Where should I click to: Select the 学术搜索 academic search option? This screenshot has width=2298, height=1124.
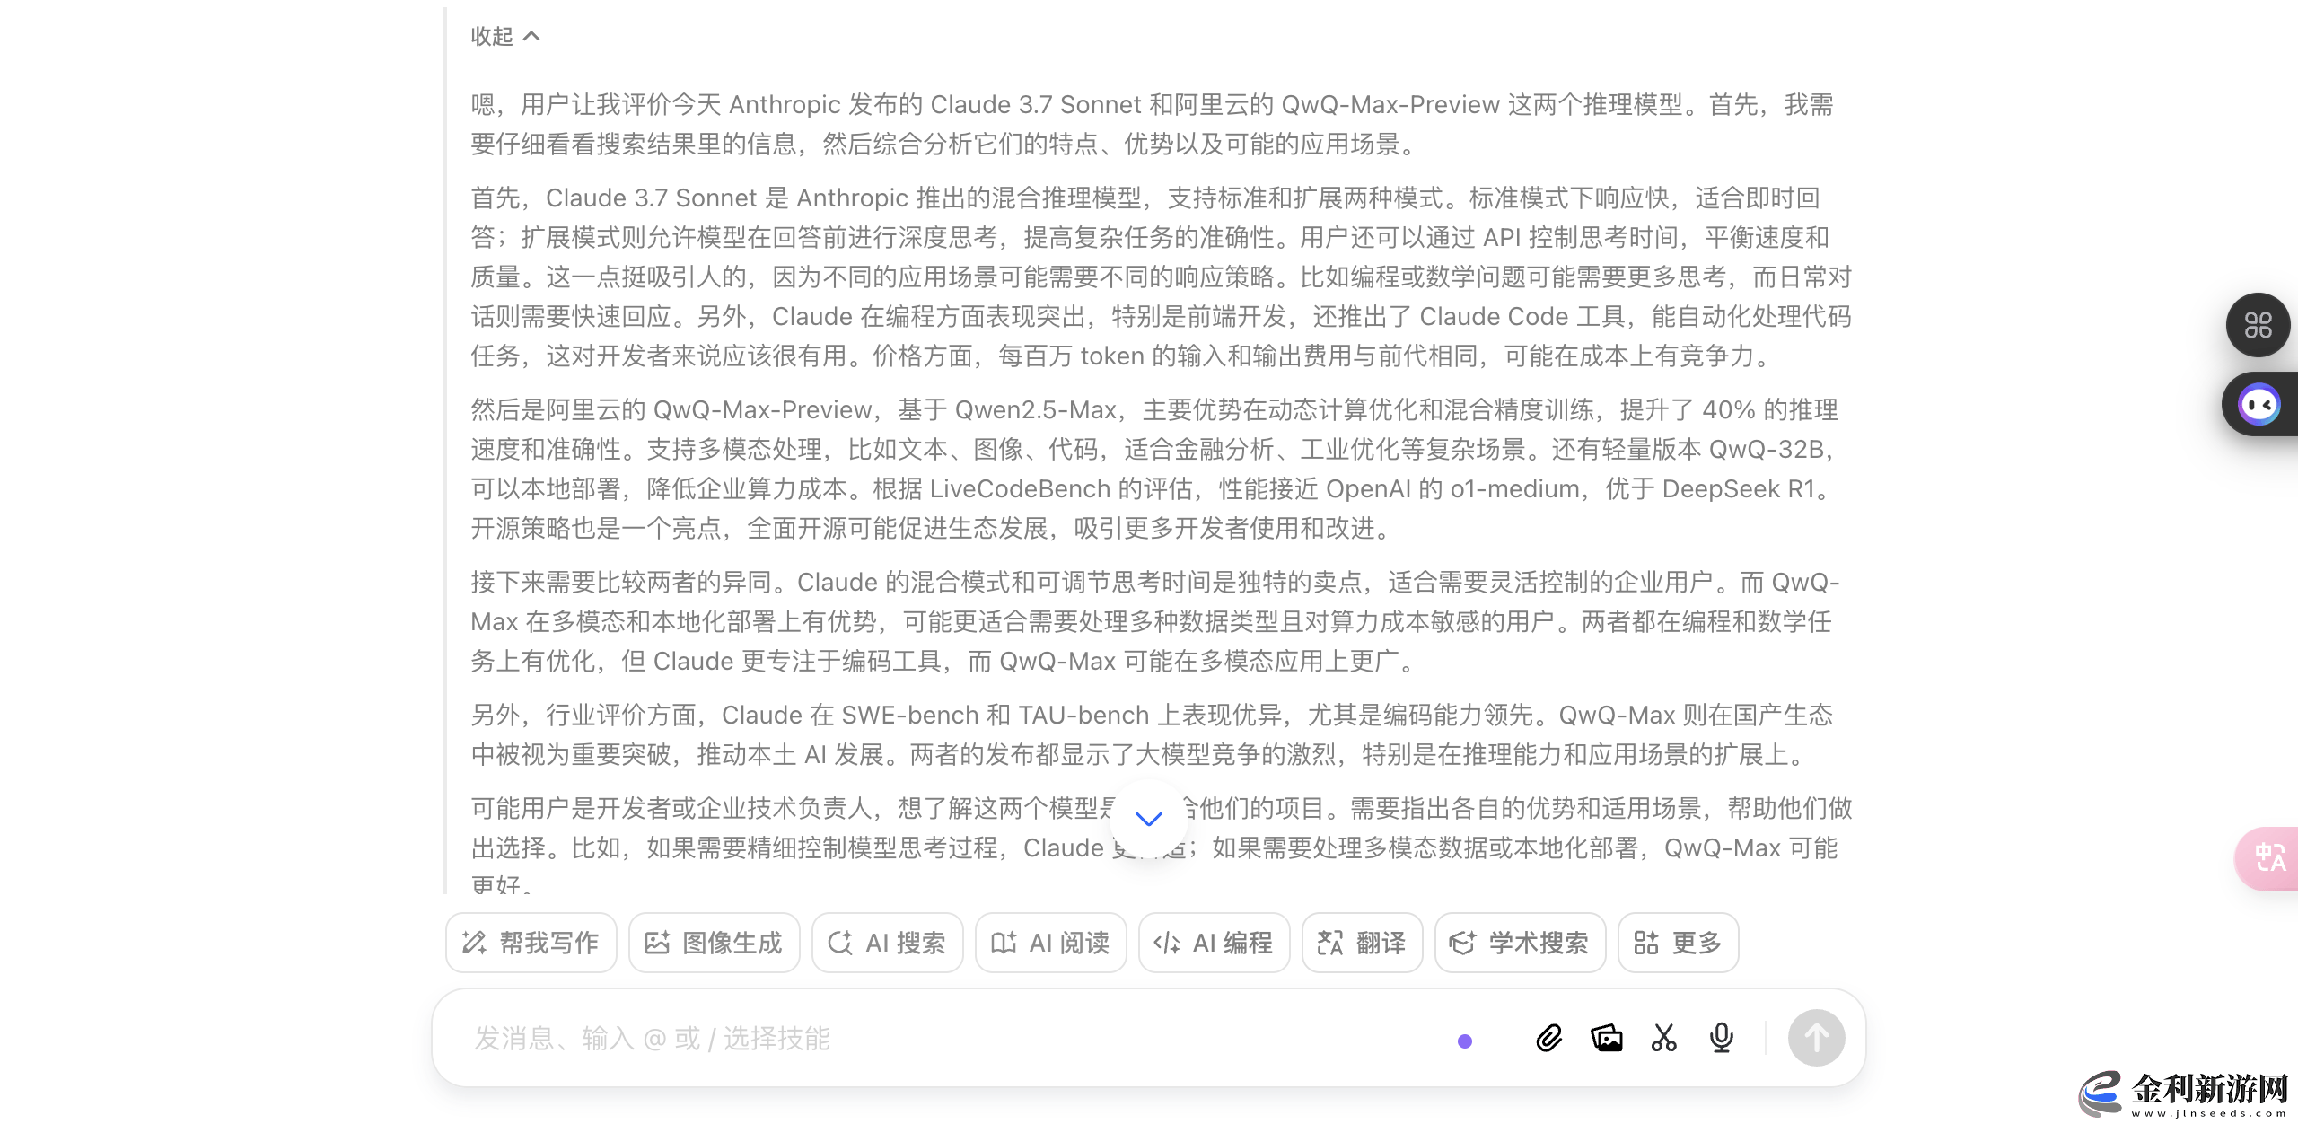click(x=1519, y=943)
